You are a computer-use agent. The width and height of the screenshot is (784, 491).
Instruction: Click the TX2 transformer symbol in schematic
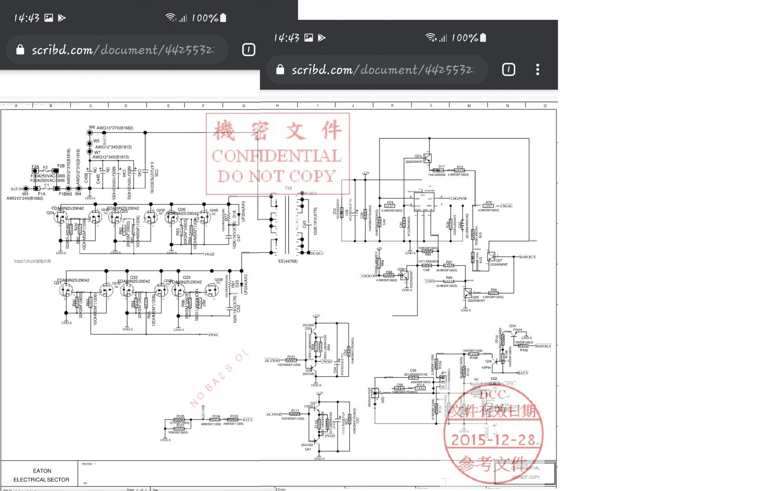coord(287,223)
